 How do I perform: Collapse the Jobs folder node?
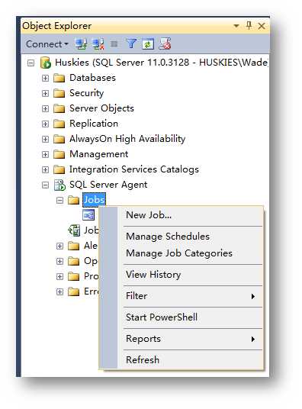pyautogui.click(x=59, y=201)
